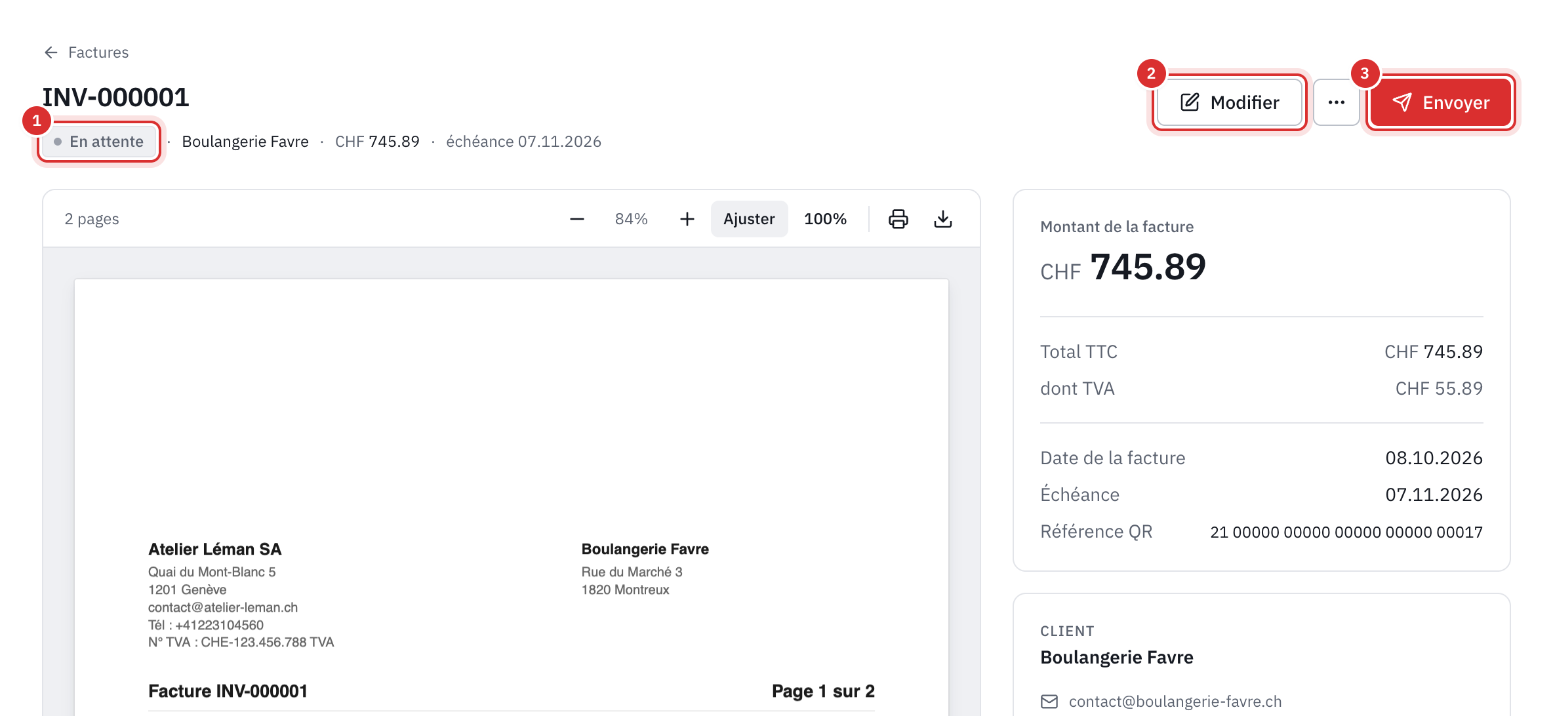
Task: Click Atelier Léman SA in PDF preview
Action: (x=215, y=549)
